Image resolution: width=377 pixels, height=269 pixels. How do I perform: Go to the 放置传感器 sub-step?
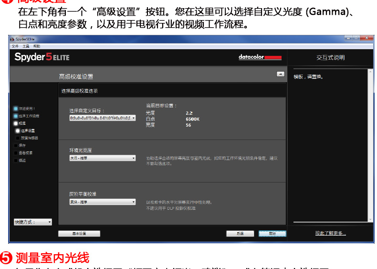click(x=27, y=138)
